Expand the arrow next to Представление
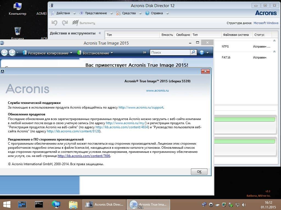Viewport: 281px width, 210px height. click(x=111, y=13)
